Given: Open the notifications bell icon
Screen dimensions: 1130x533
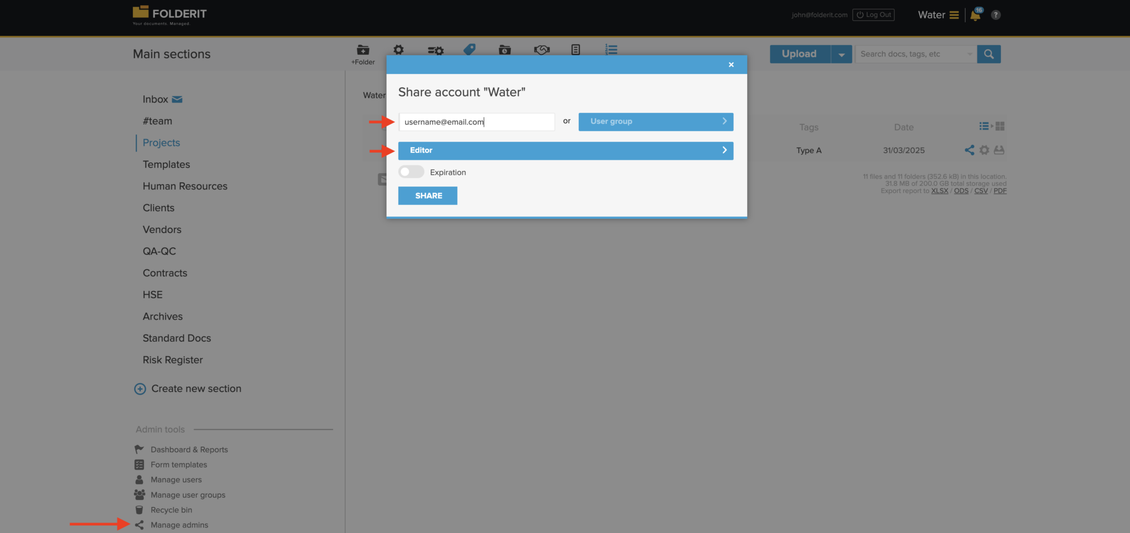Looking at the screenshot, I should 976,15.
